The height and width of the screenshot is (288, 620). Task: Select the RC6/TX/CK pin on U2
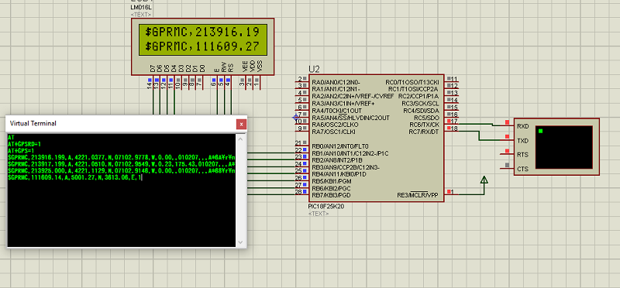[x=423, y=125]
